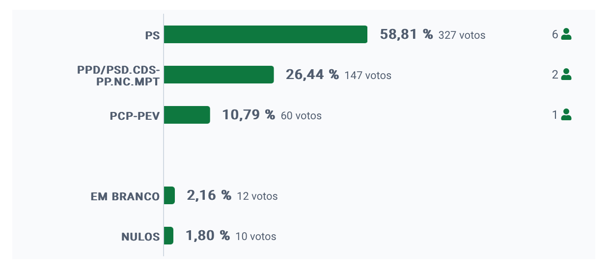Image resolution: width=610 pixels, height=269 pixels.
Task: Select the PPD/PSD.CDS-PP.NC.MPT coalition label
Action: coord(118,76)
